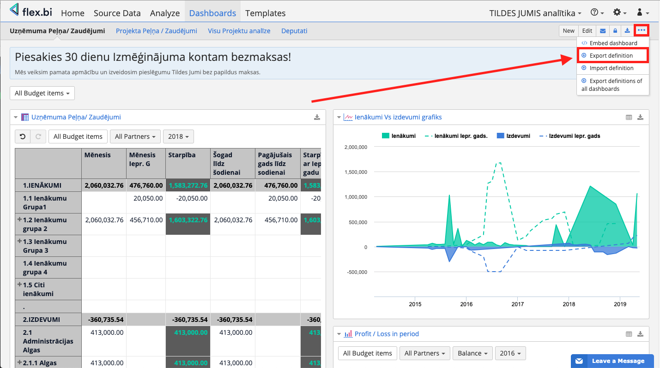Toggle Ienākumi series in chart legend

click(x=399, y=136)
